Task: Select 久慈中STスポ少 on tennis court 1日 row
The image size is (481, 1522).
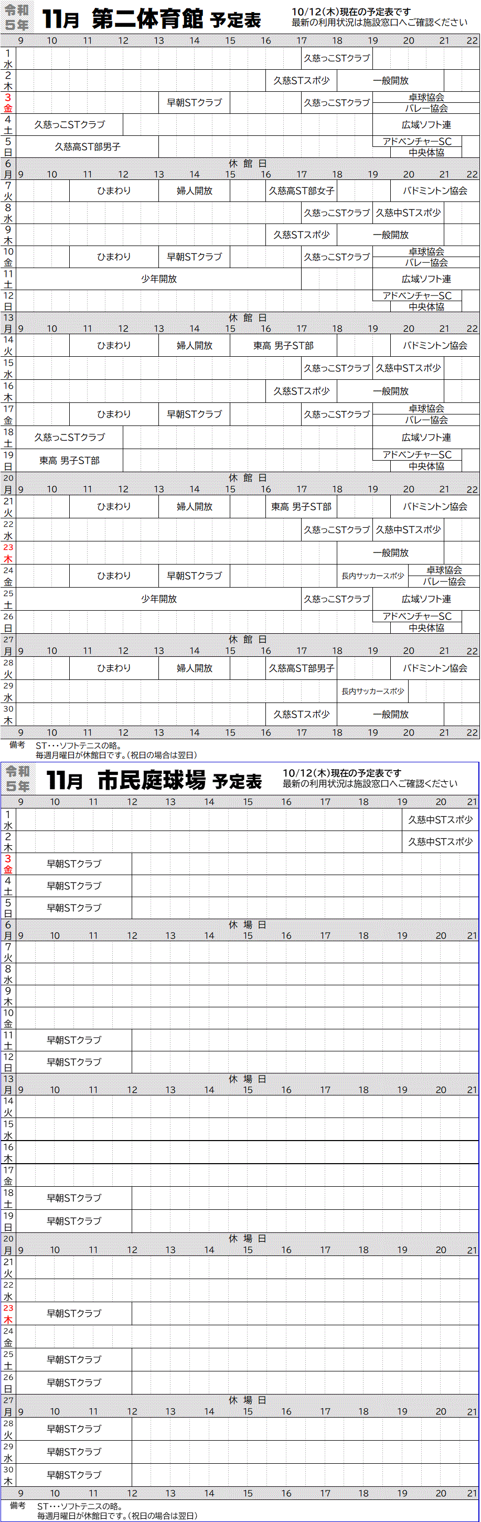Action: 440,820
